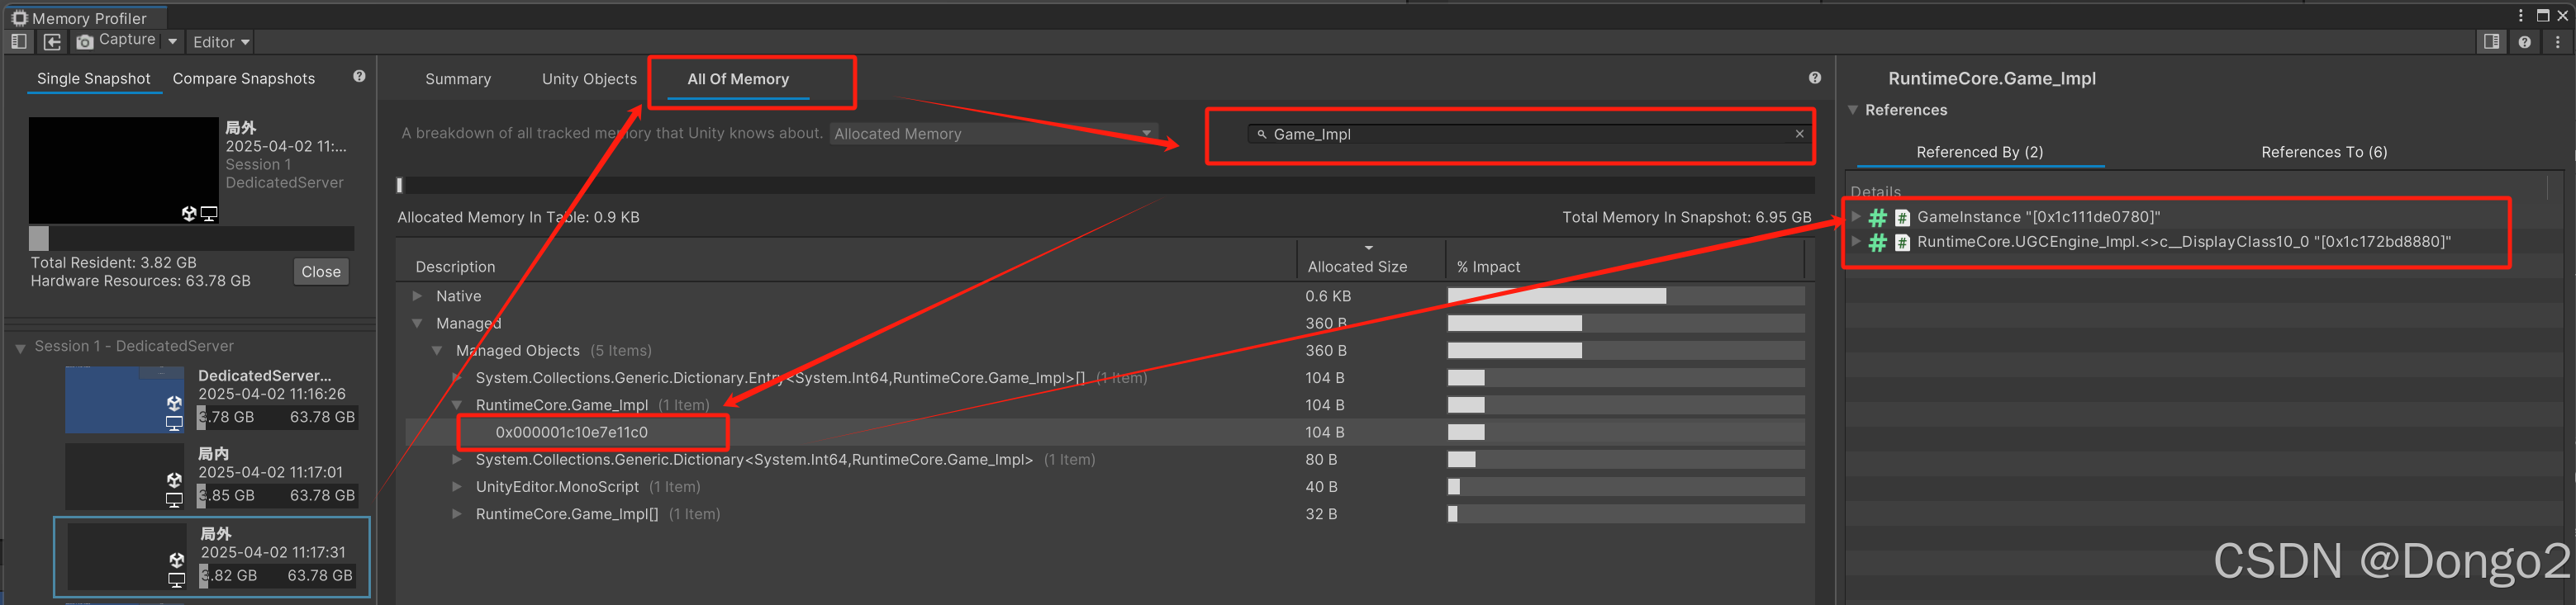Collapse the References section

[x=1852, y=110]
